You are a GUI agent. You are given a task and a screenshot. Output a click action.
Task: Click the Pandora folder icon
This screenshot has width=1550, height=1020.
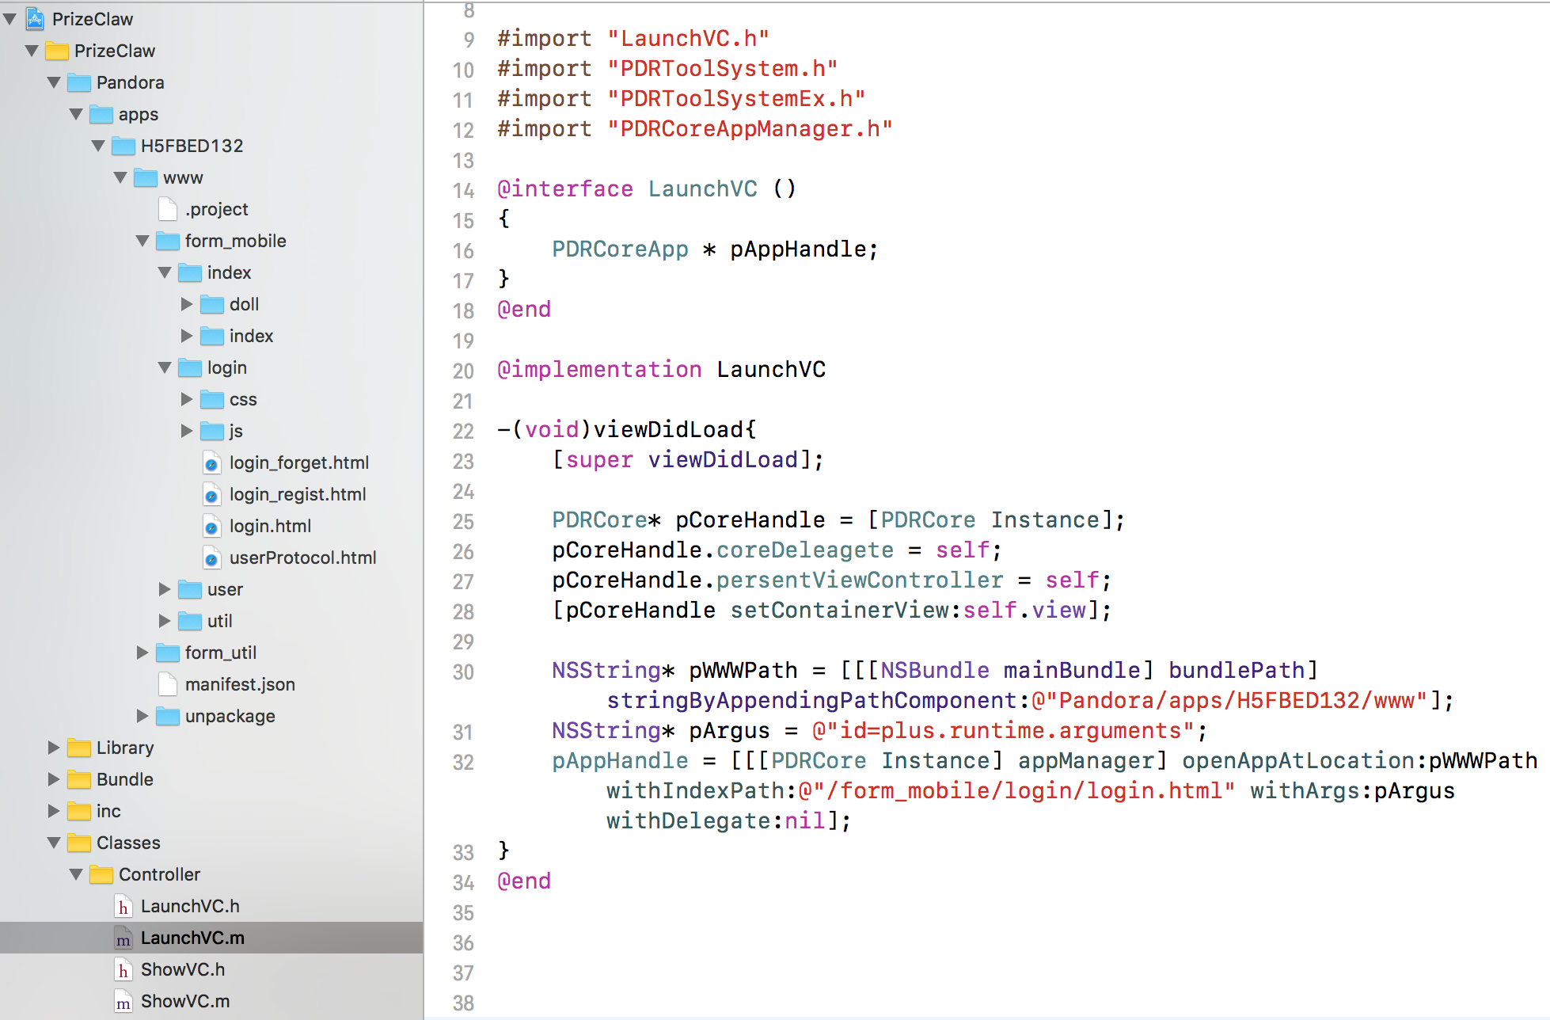tap(79, 82)
